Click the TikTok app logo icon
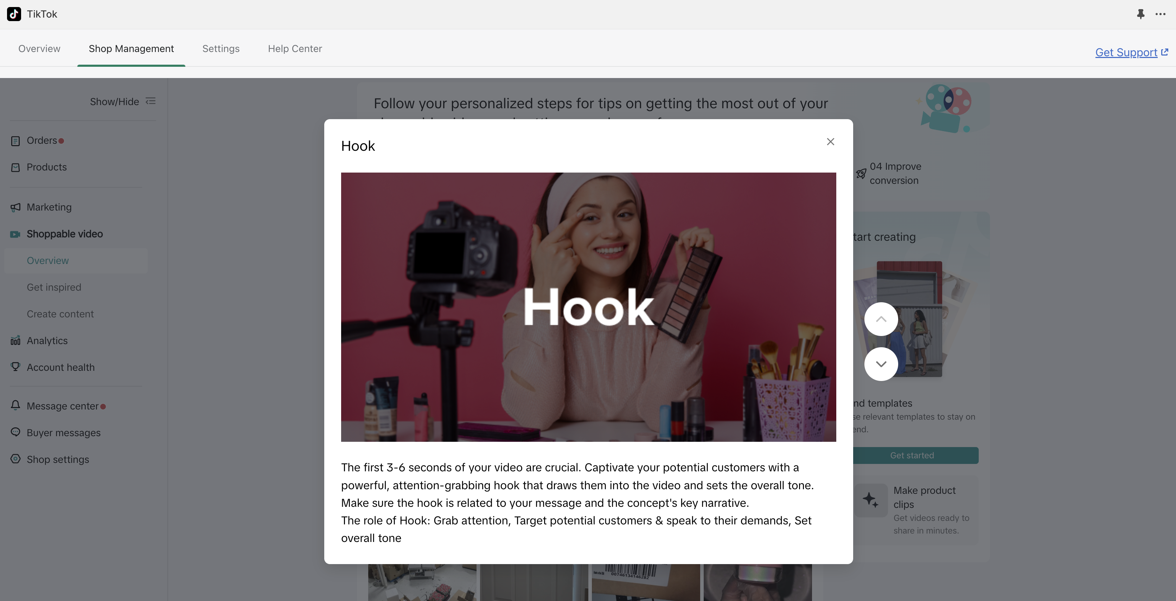The height and width of the screenshot is (601, 1176). click(x=14, y=14)
